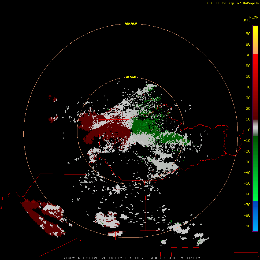Click the 90 knot label on the scale
The image size is (260, 260).
tap(248, 34)
